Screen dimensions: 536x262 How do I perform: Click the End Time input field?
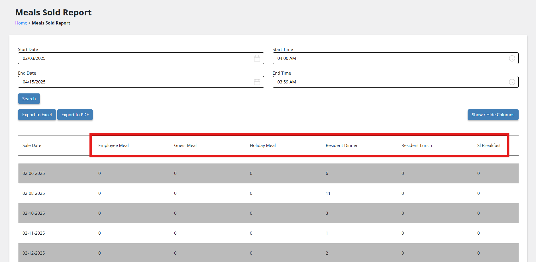[x=396, y=82]
